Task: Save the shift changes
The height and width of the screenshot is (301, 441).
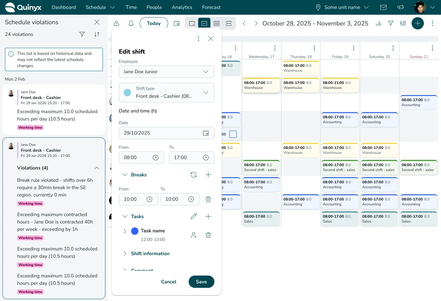Action: point(202,282)
